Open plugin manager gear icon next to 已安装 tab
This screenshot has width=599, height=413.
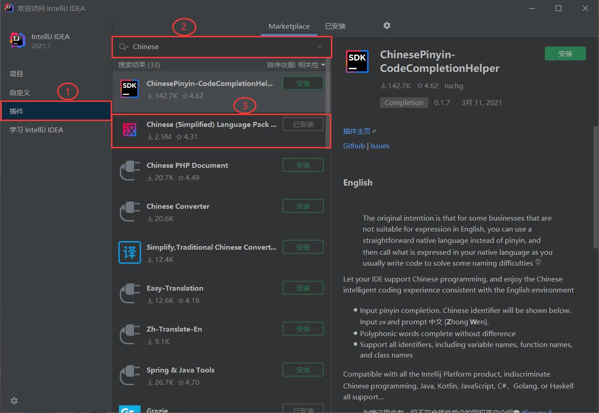click(387, 26)
